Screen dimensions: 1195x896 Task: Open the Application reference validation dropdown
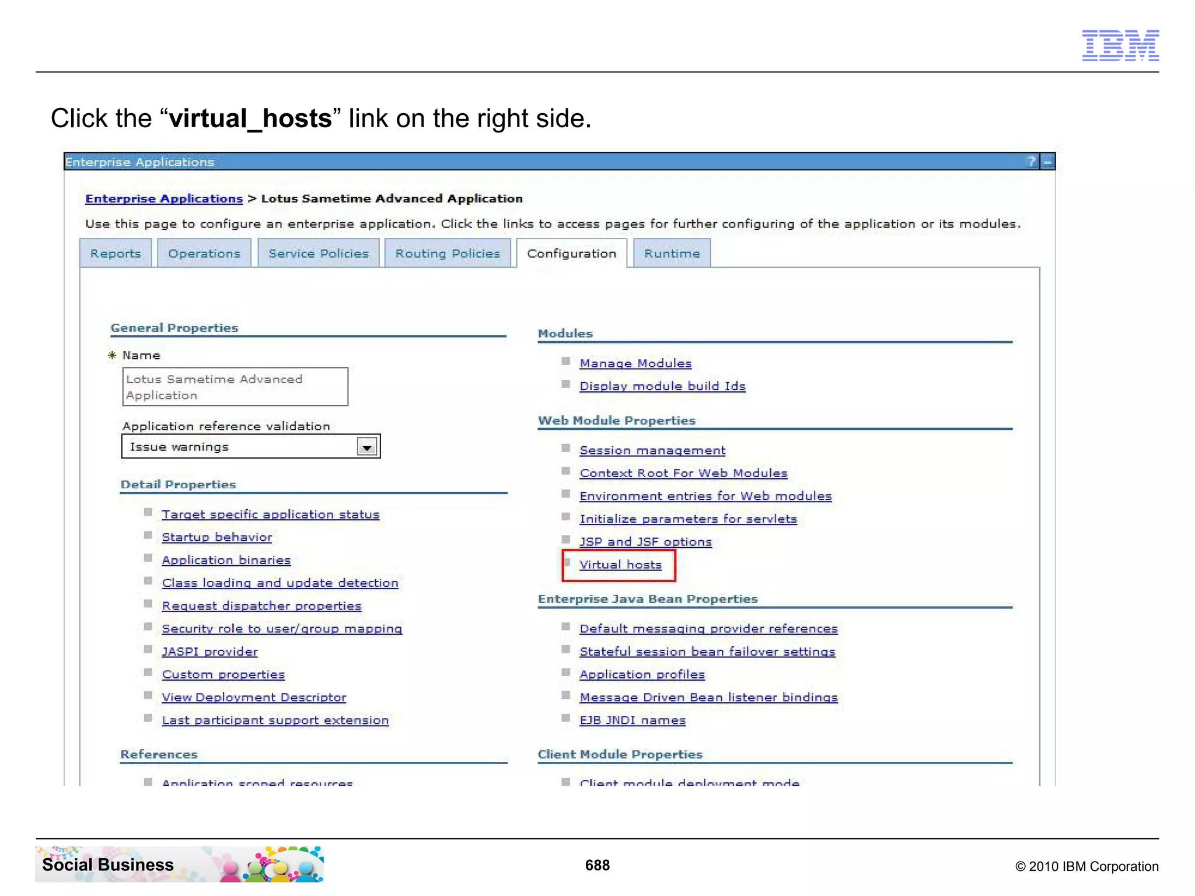pos(251,447)
